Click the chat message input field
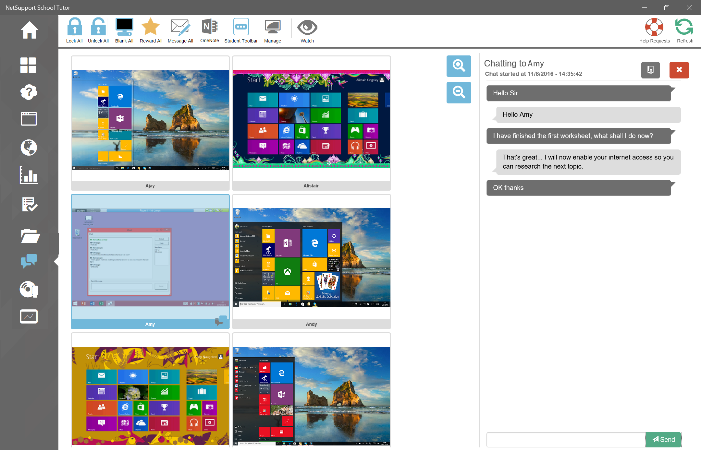This screenshot has height=450, width=701. click(566, 440)
